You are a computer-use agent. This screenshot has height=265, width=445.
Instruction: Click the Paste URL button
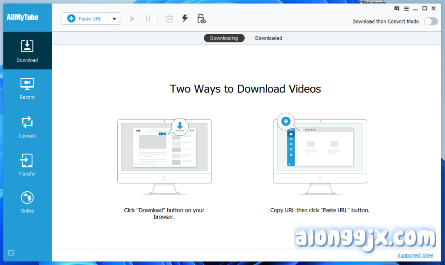(x=85, y=19)
